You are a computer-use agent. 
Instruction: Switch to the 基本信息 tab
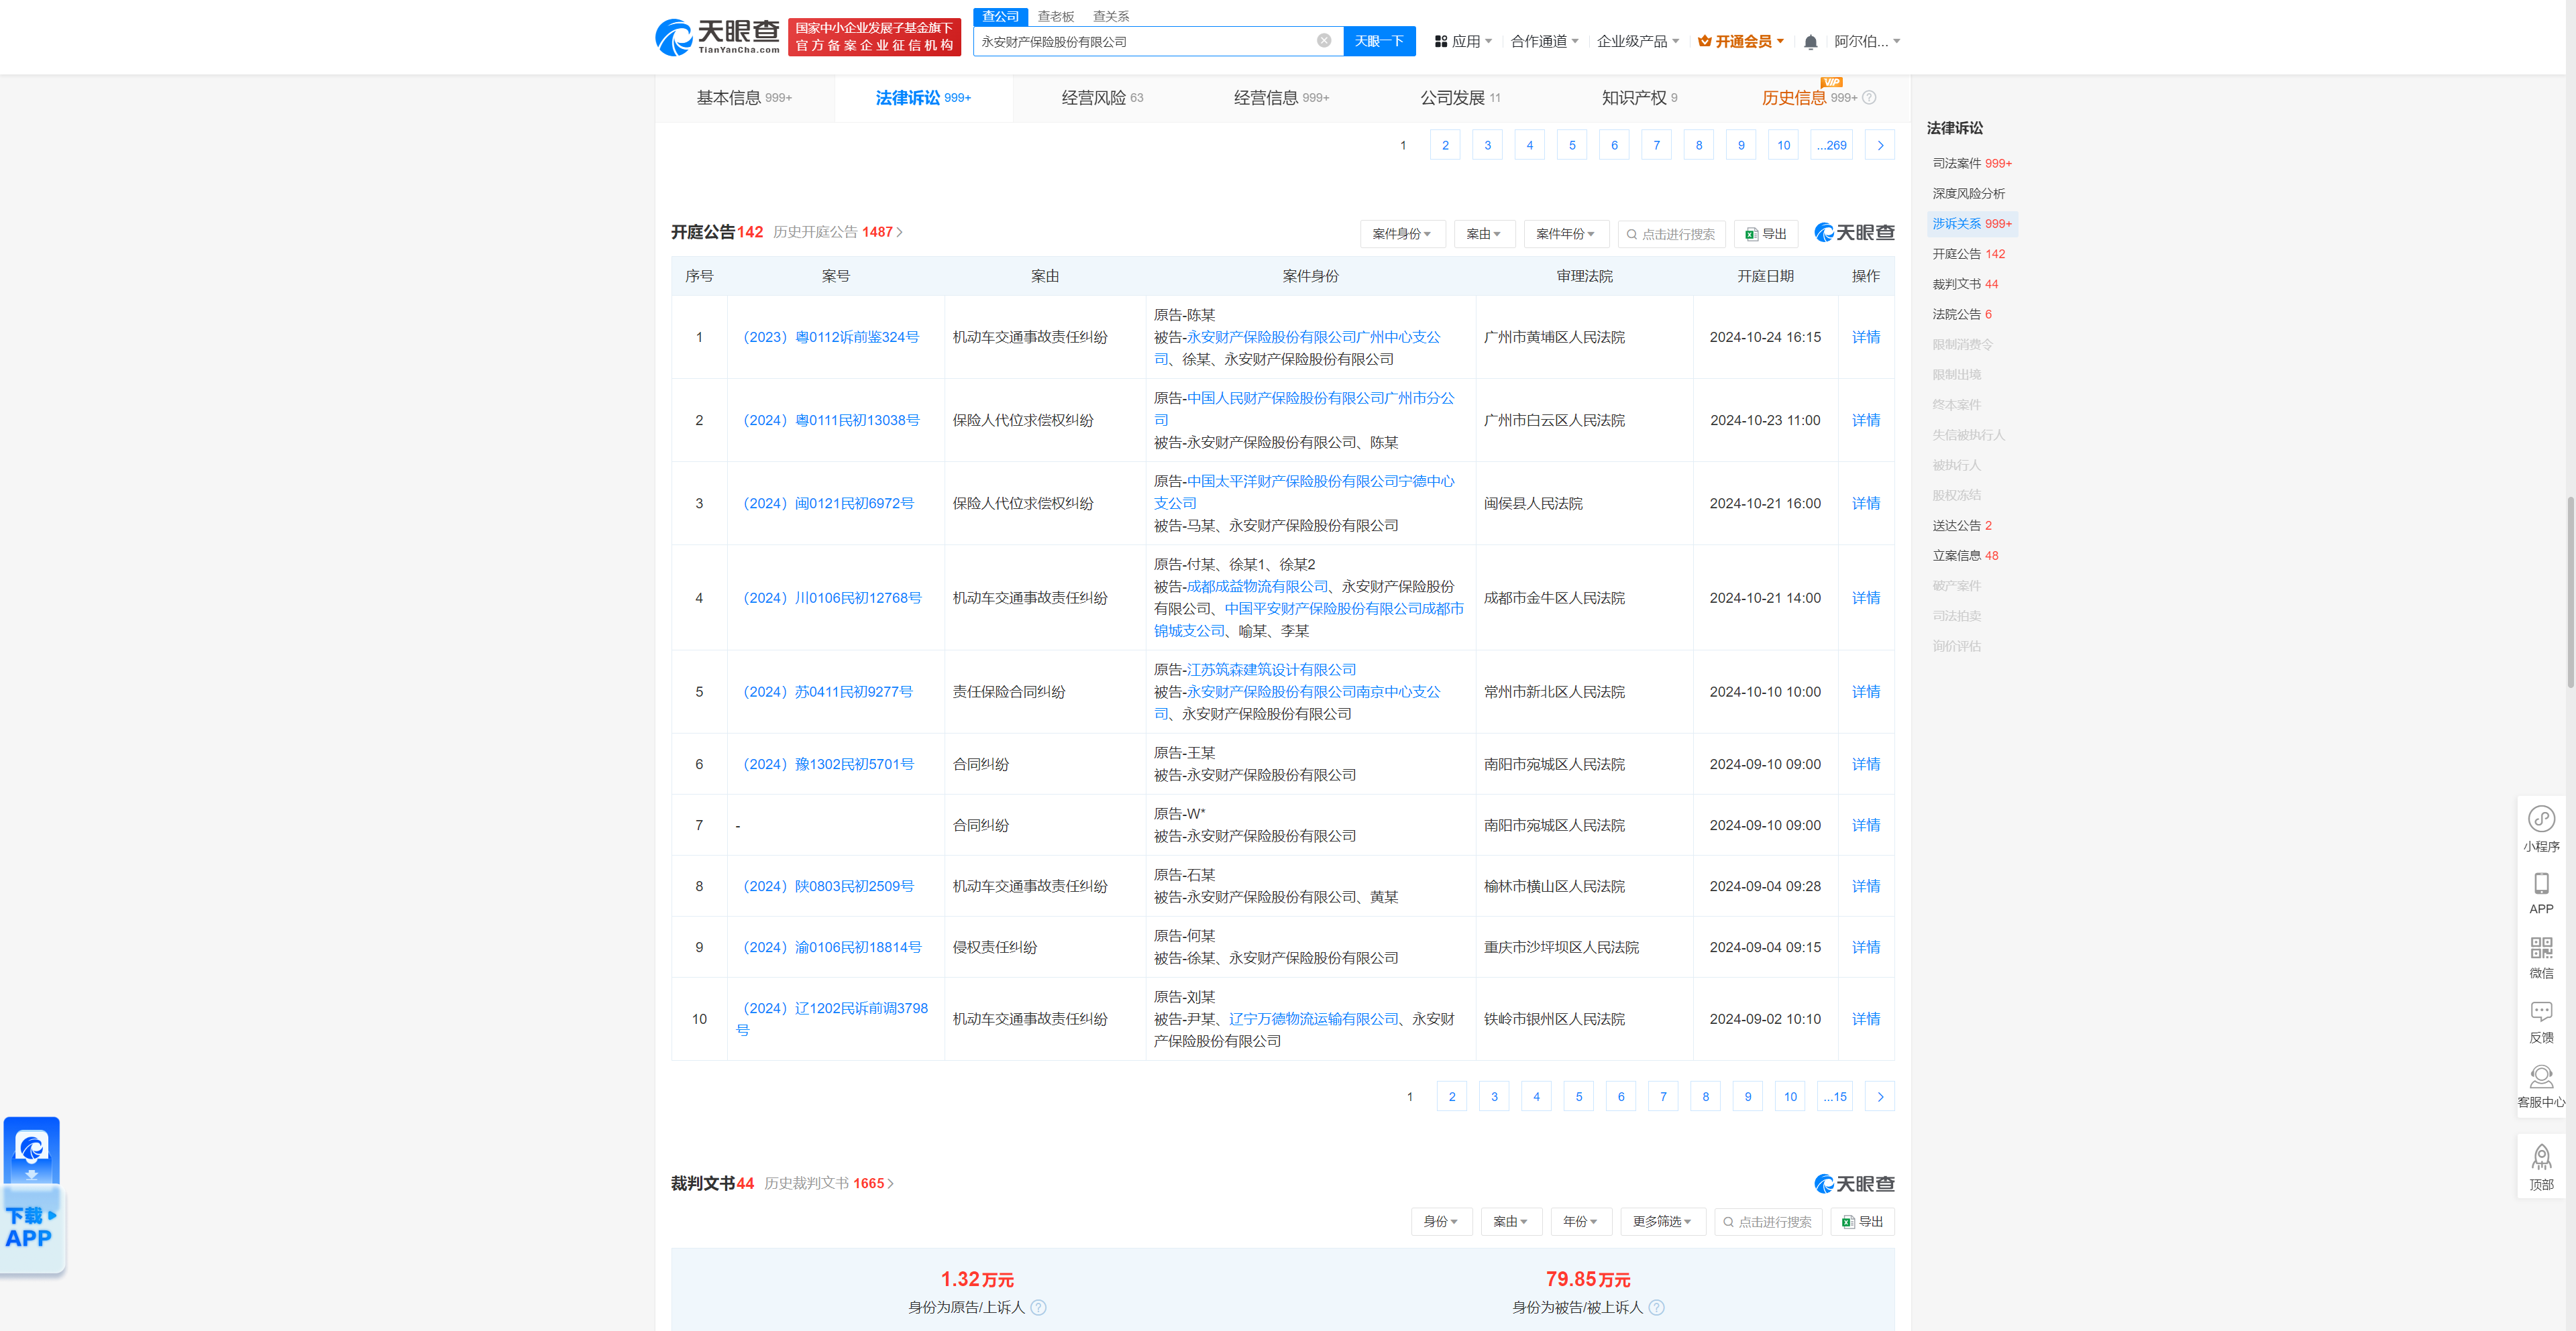(x=744, y=98)
